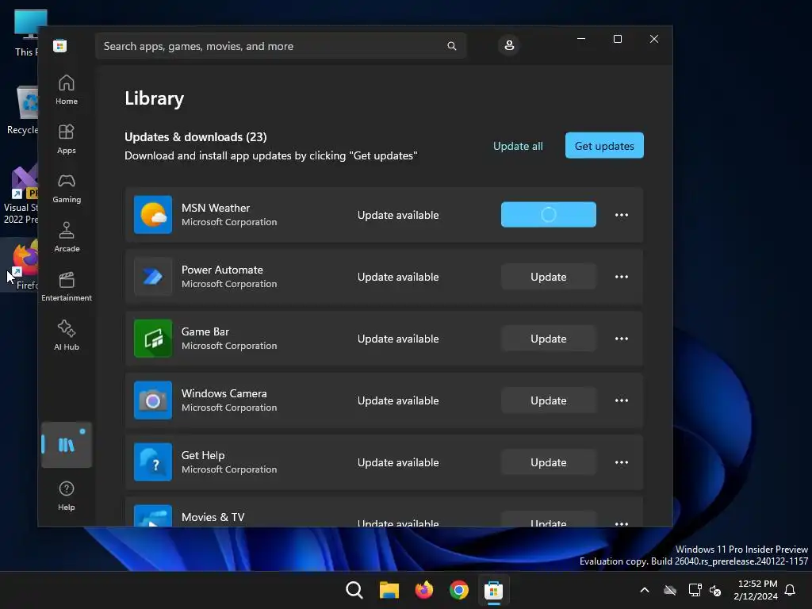
Task: Open the Movies & TV app title
Action: pyautogui.click(x=213, y=517)
